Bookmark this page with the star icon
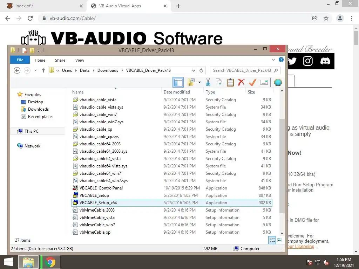The image size is (359, 269). pos(326,18)
